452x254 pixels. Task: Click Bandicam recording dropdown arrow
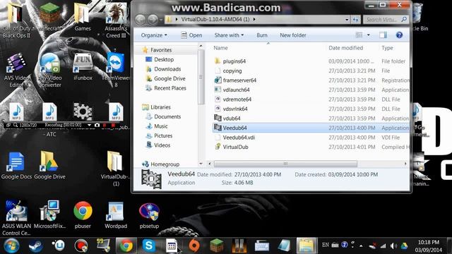[89, 125]
